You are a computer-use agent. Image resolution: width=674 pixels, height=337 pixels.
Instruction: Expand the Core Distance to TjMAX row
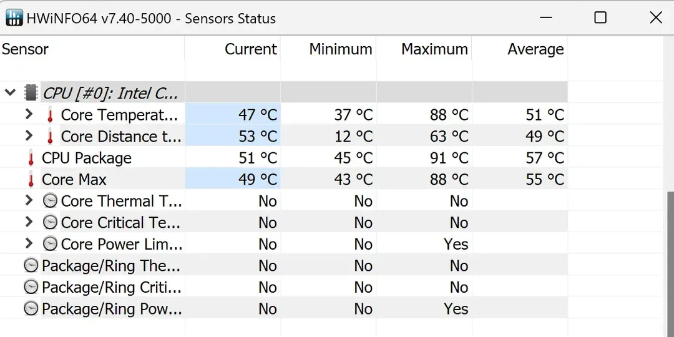(29, 136)
